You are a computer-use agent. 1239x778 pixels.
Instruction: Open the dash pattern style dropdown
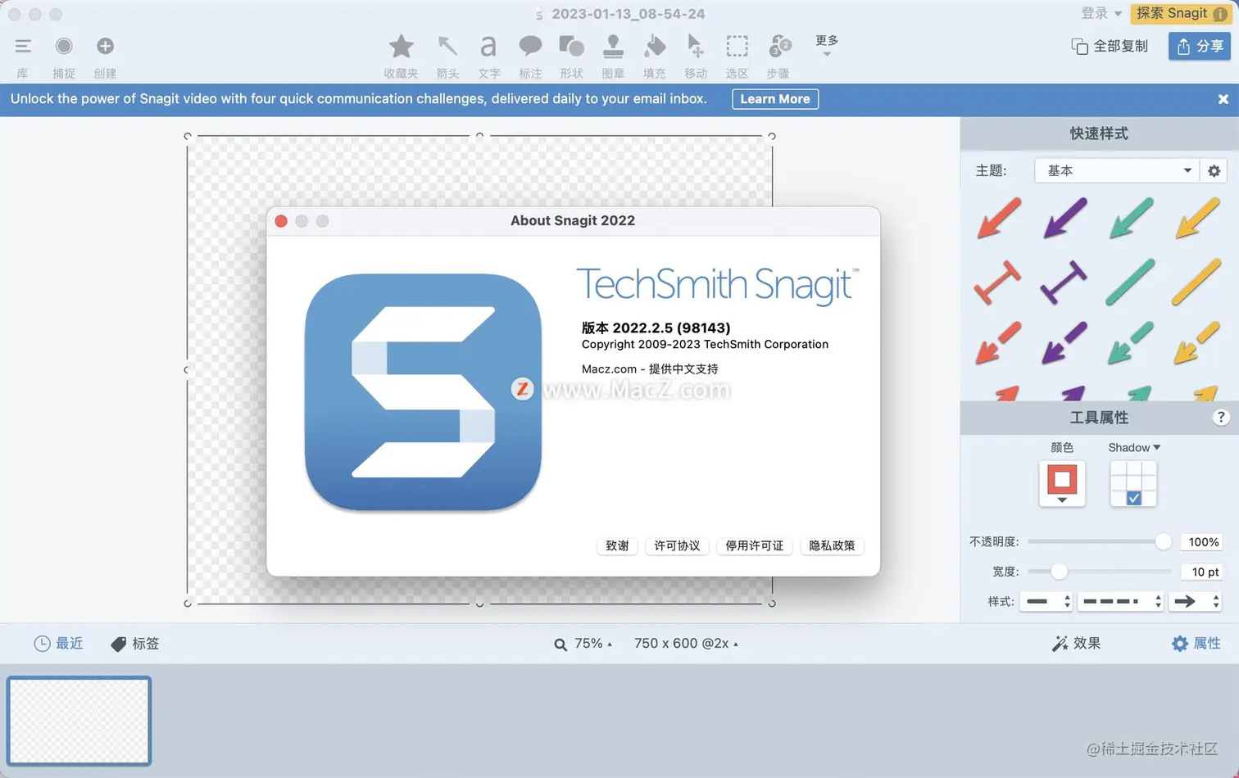(1121, 601)
